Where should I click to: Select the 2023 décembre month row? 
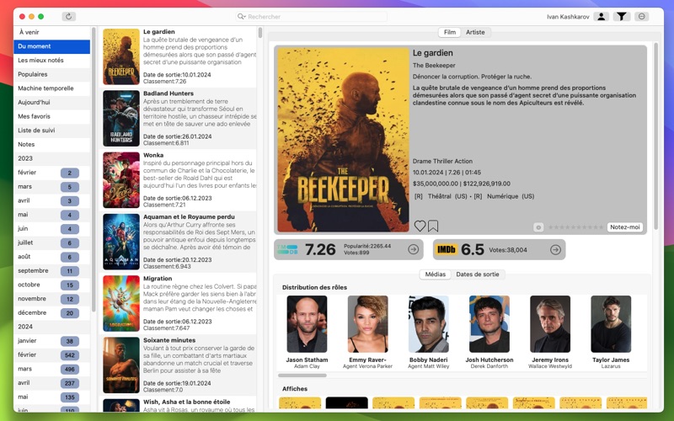click(x=51, y=312)
